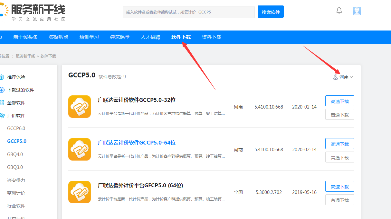Click the GFCP5.0 (64位) software icon
The width and height of the screenshot is (391, 219).
coord(80,192)
